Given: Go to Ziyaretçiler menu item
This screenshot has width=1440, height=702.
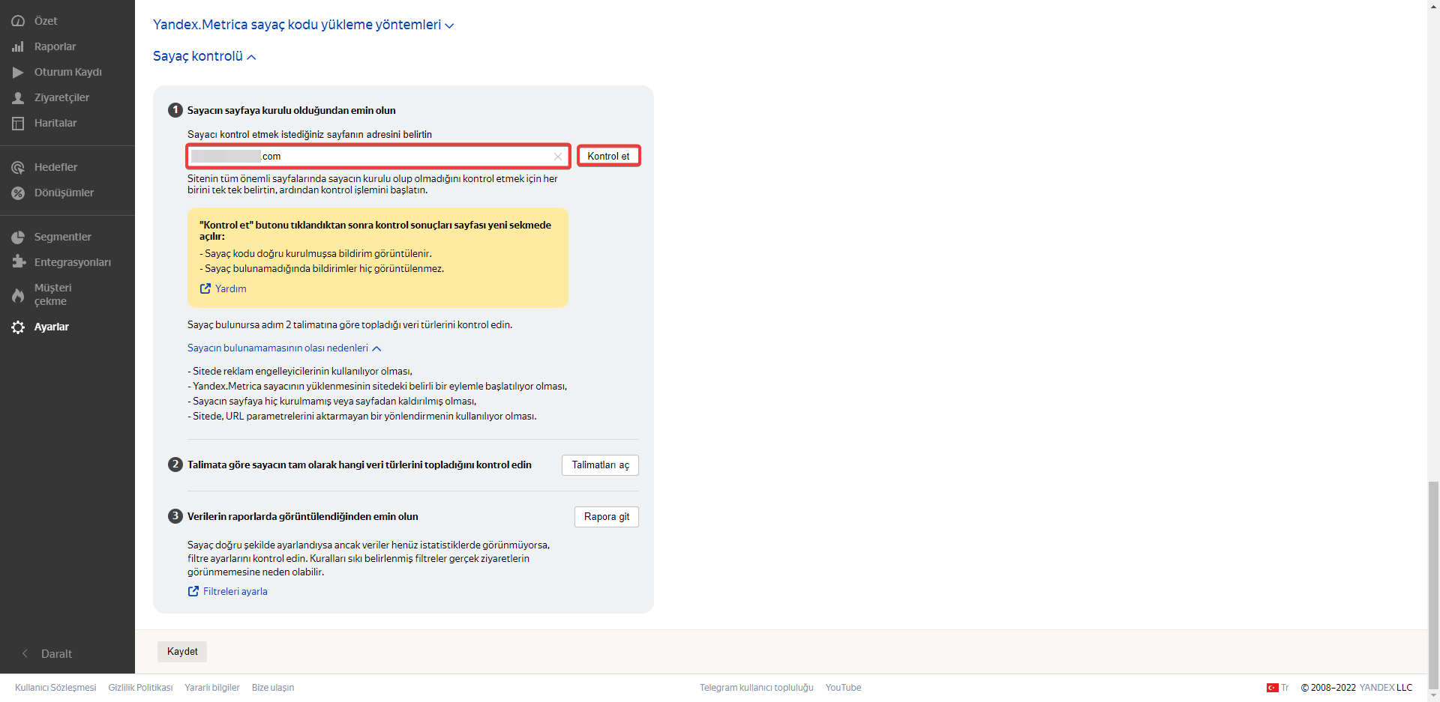Looking at the screenshot, I should click(x=61, y=97).
